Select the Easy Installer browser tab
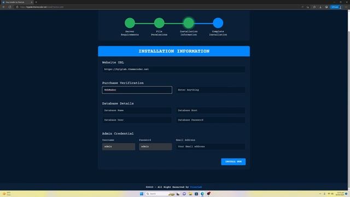350x197 pixels. [17, 2]
